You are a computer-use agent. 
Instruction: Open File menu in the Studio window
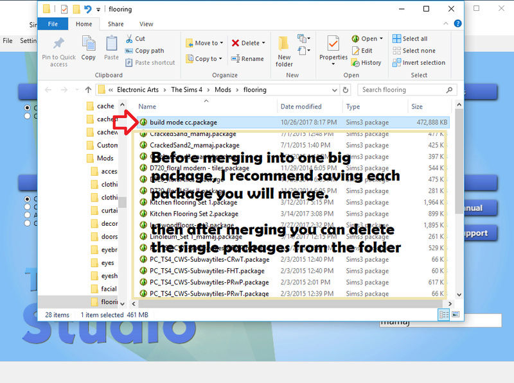[x=8, y=40]
